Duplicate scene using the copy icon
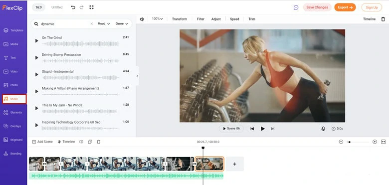The height and width of the screenshot is (185, 389). point(90,142)
